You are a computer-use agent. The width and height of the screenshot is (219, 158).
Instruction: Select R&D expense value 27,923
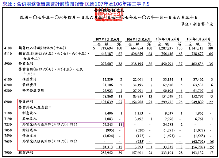(x=108, y=91)
